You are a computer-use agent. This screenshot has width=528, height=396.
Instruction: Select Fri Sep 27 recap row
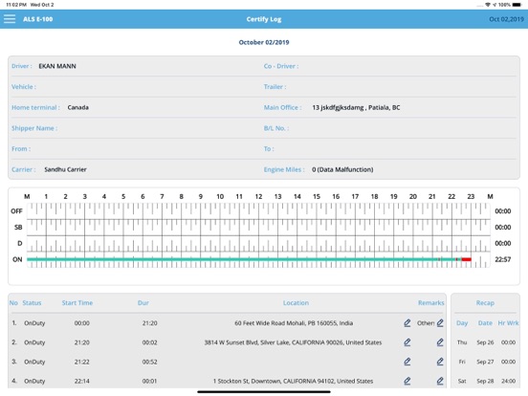(x=486, y=362)
